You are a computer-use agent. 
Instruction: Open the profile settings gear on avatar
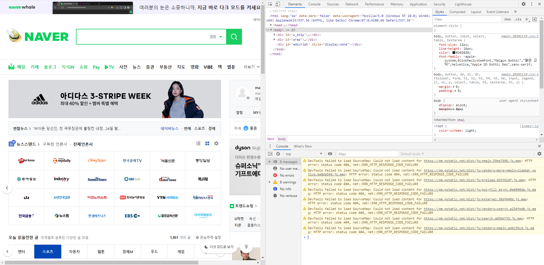pos(248,98)
